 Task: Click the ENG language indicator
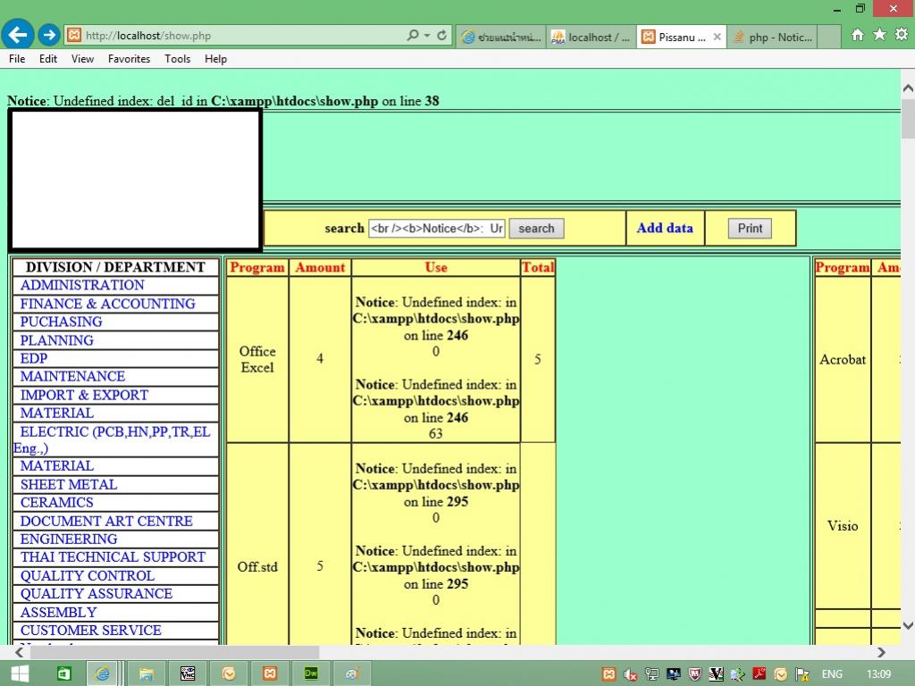[x=832, y=674]
